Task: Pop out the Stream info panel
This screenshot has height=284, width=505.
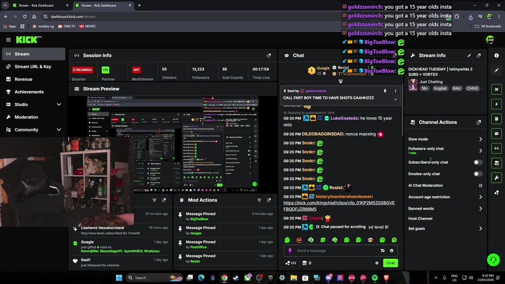Action: (479, 56)
